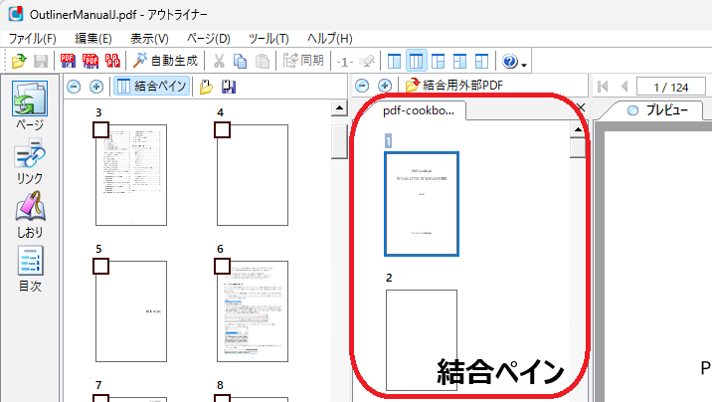Click the open file folder icon in main toolbar
Viewport: 712px width, 402px height.
click(x=18, y=61)
